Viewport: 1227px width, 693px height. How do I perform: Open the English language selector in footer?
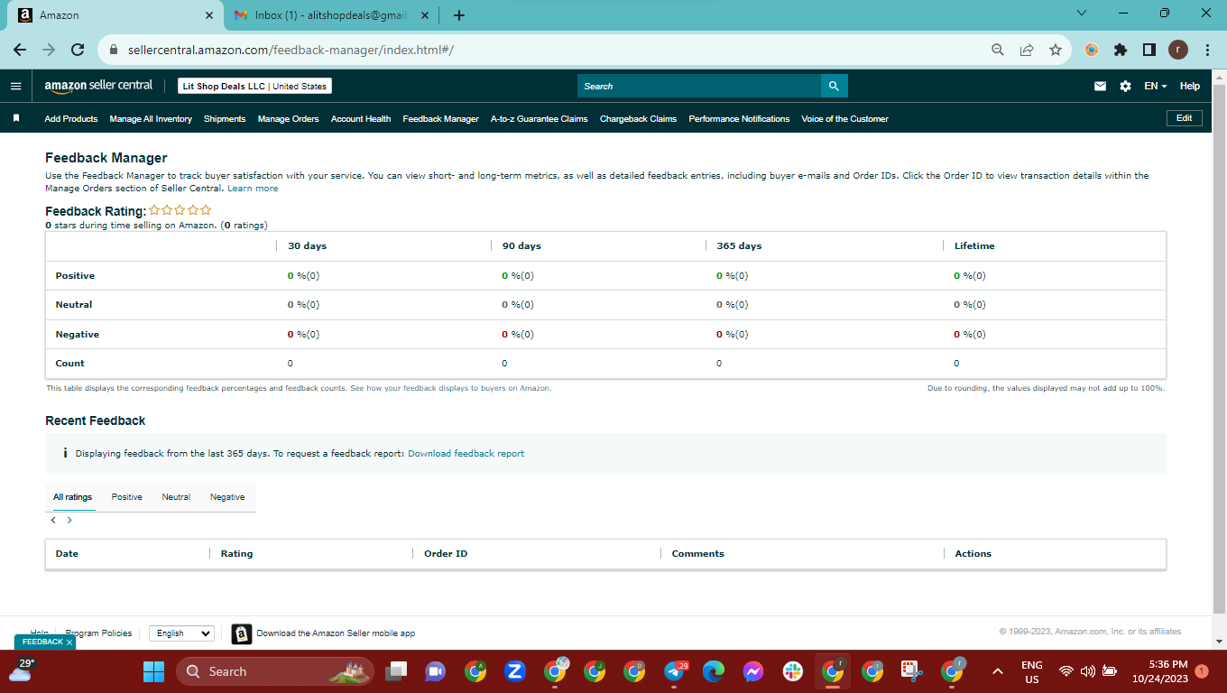pyautogui.click(x=181, y=633)
